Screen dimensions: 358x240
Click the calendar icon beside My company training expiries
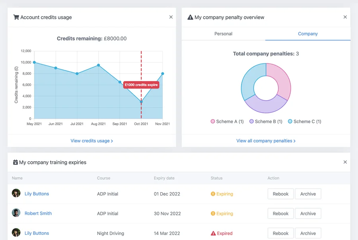[x=15, y=163]
